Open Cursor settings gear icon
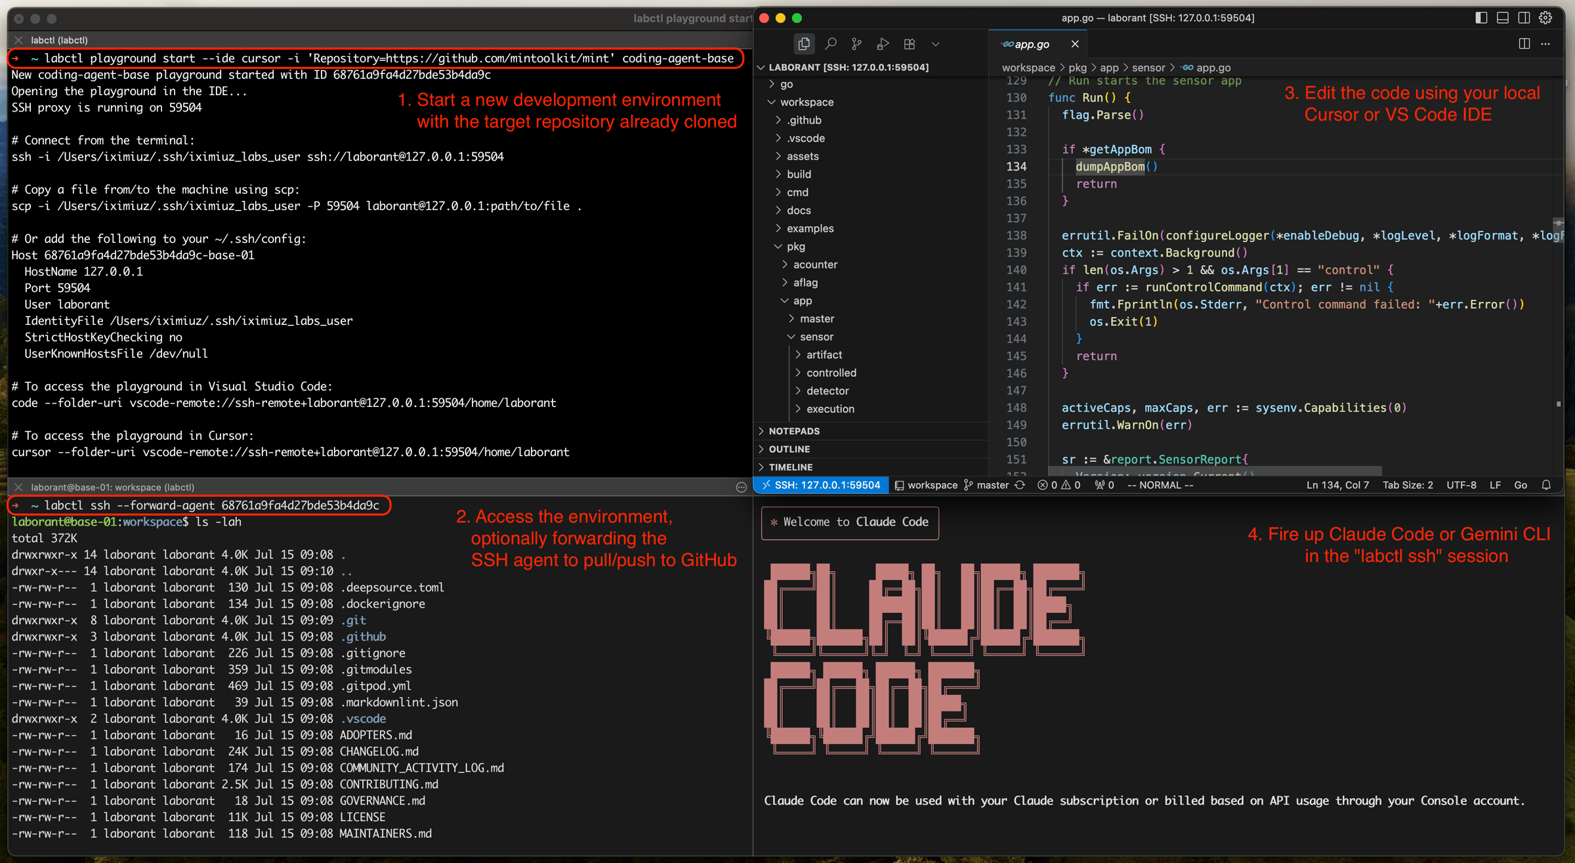The height and width of the screenshot is (863, 1575). pos(1546,18)
